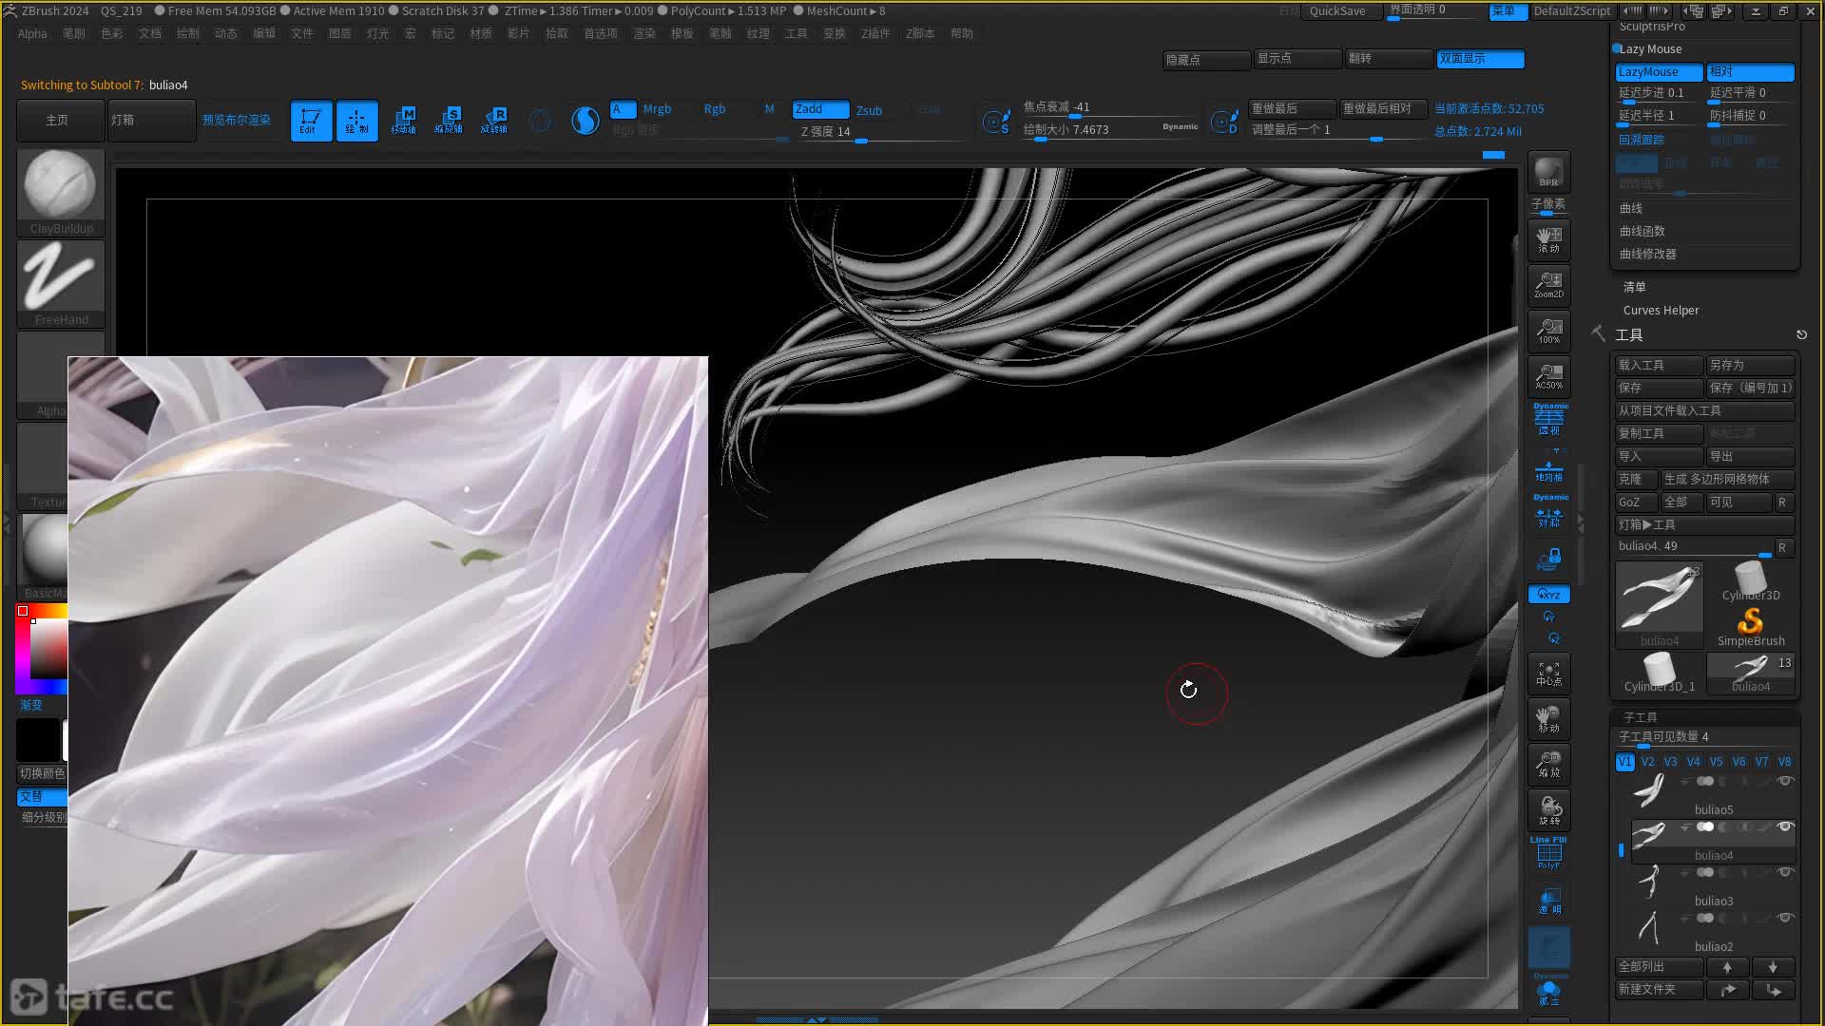Select the Rotate axis (旋转轴) tool
1825x1026 pixels.
click(494, 121)
